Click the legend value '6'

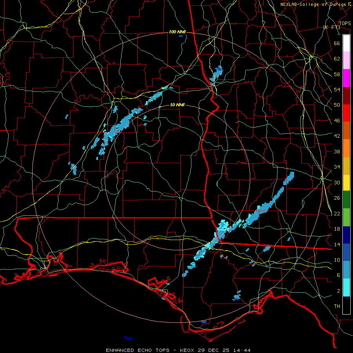[338, 275]
